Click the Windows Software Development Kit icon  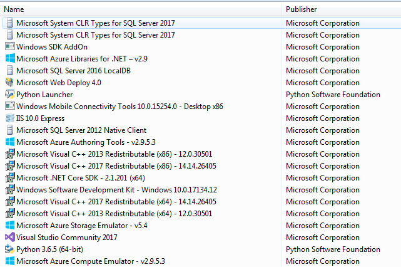pyautogui.click(x=10, y=190)
